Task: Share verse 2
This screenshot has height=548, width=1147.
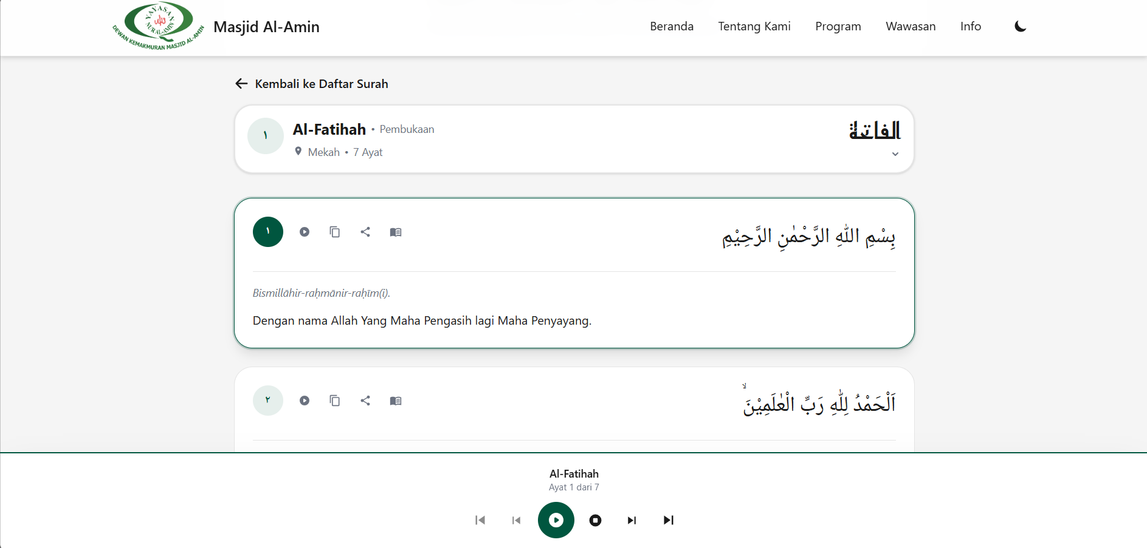Action: click(x=365, y=401)
